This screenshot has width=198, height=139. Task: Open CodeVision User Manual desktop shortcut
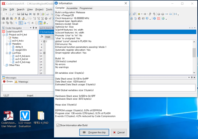(9, 119)
